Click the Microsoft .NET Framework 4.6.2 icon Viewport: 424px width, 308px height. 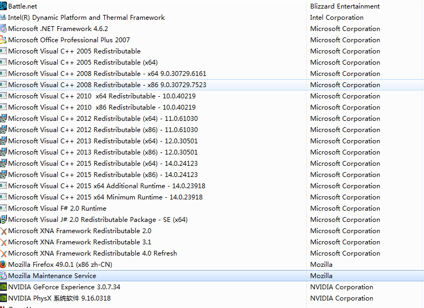[x=3, y=28]
